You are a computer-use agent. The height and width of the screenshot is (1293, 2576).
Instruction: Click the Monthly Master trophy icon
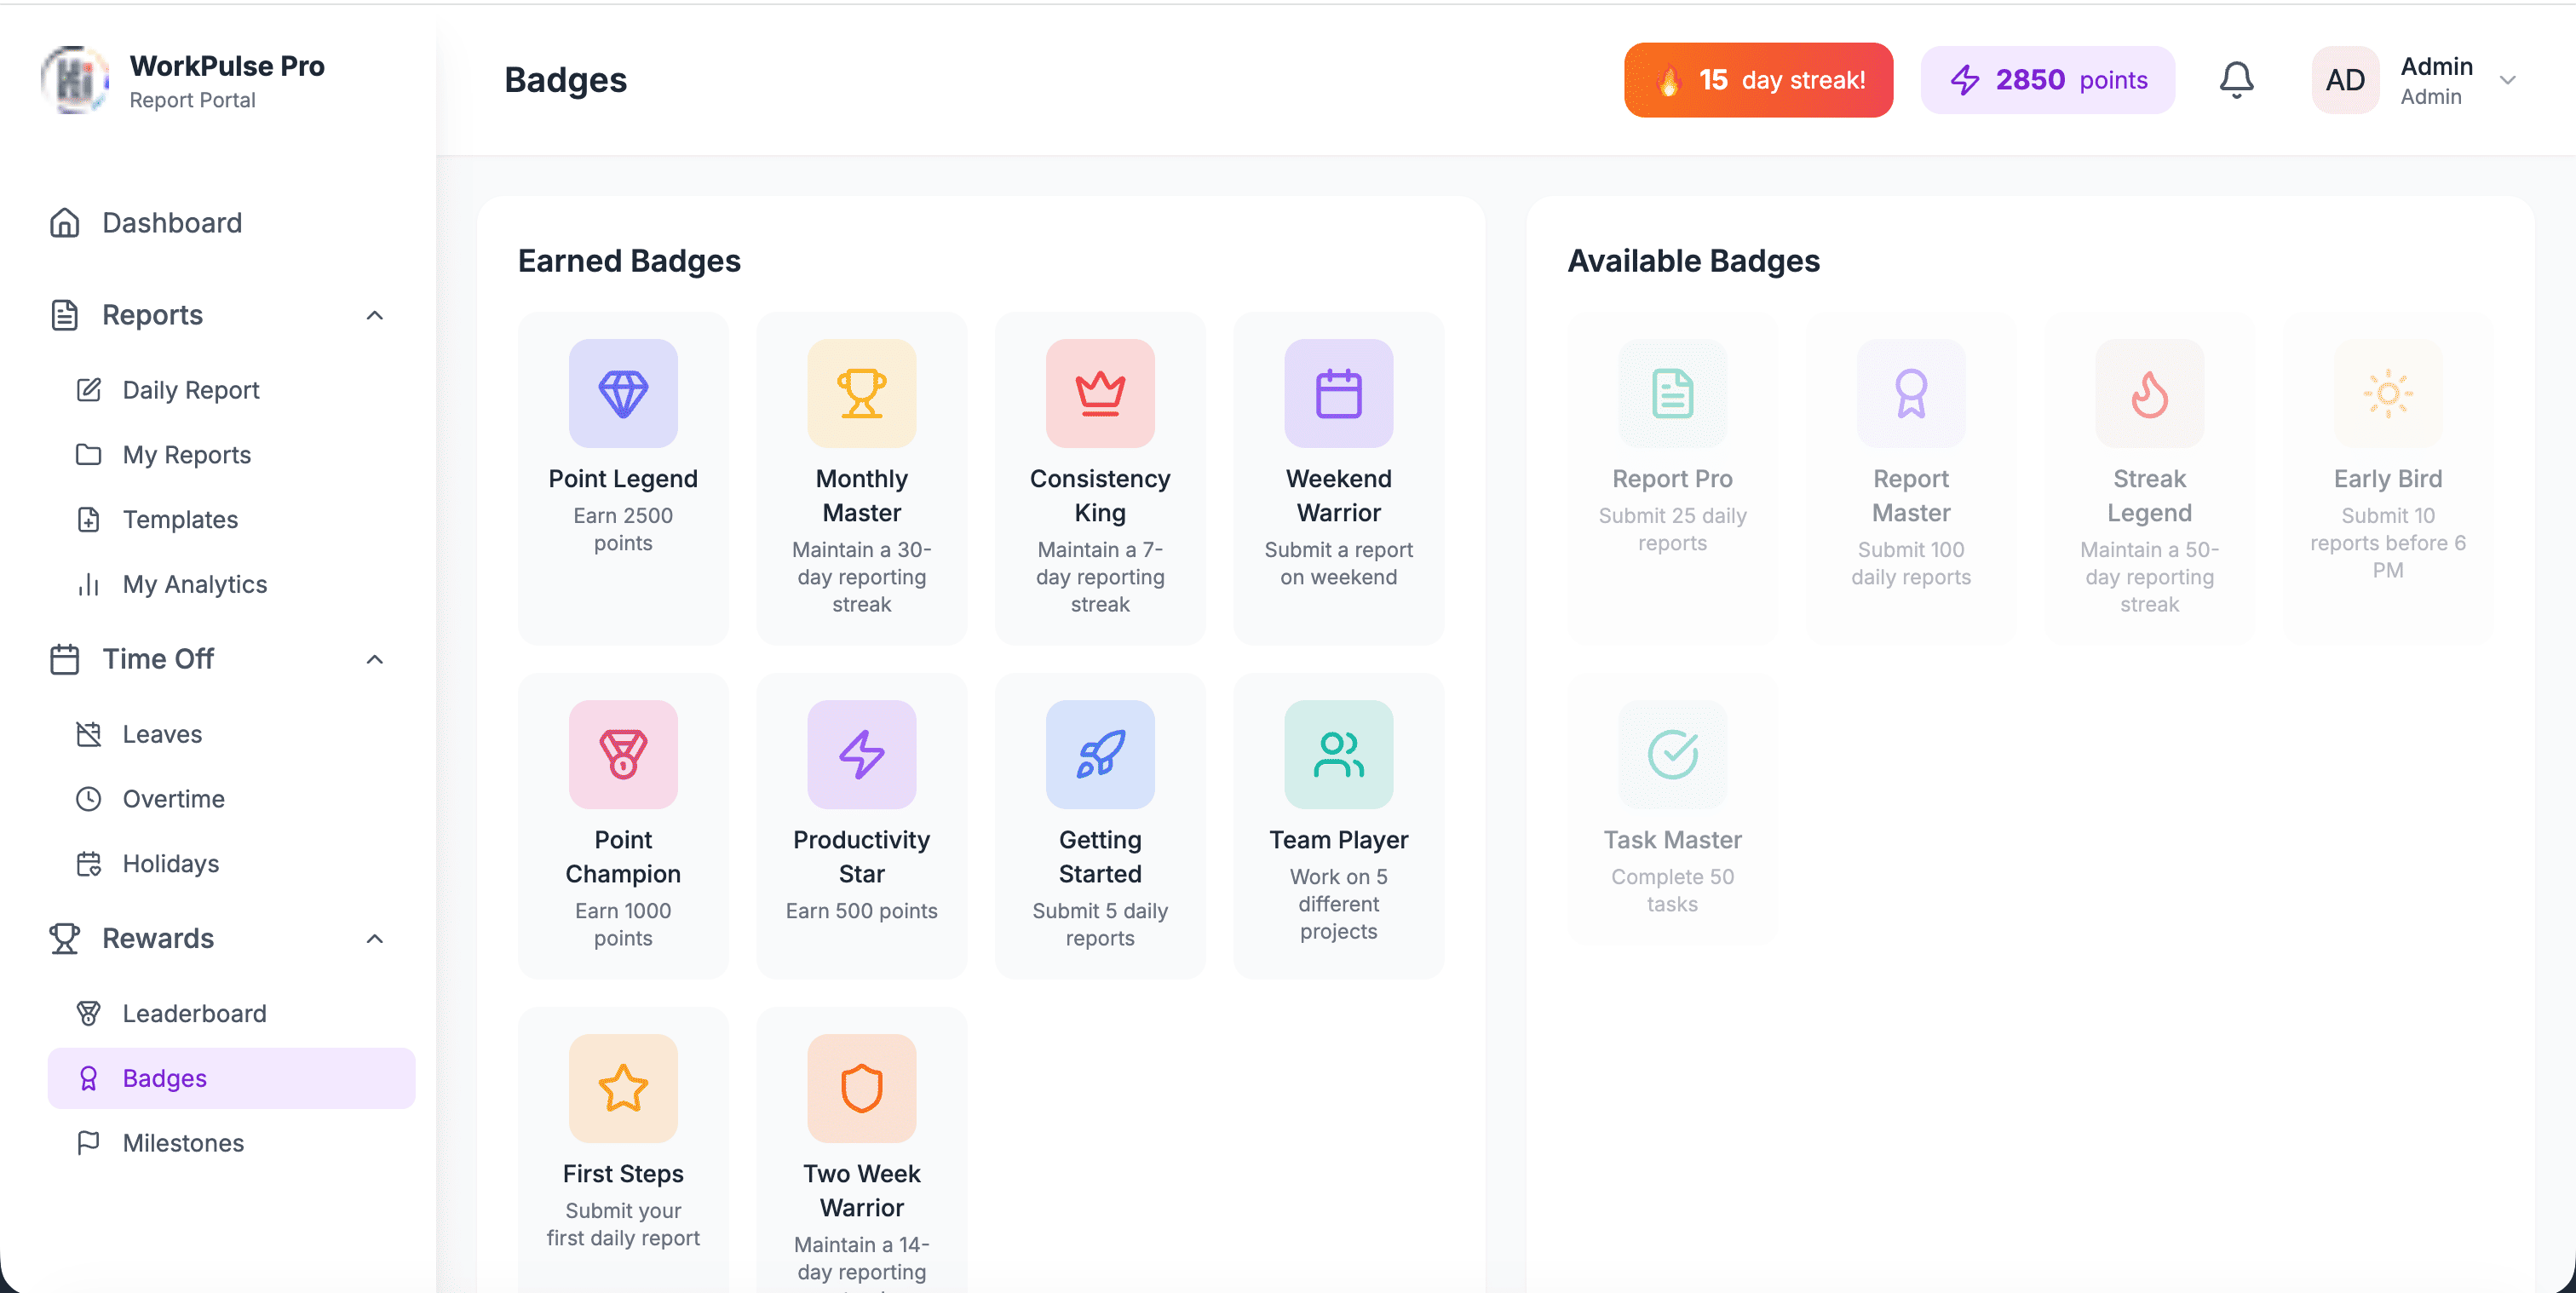coord(861,393)
